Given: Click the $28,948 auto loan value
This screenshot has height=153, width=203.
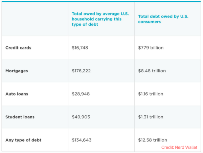Looking at the screenshot, I should coord(81,94).
